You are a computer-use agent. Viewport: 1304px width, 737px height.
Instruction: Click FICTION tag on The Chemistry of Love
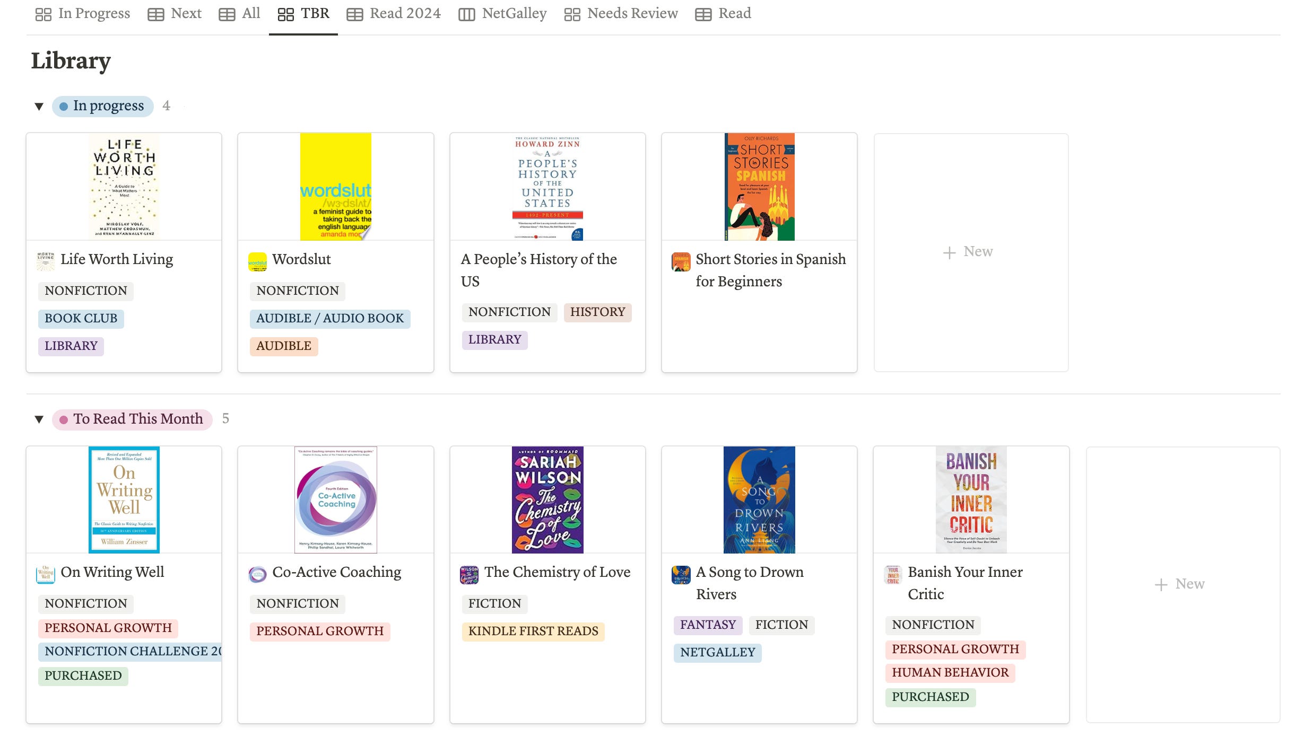point(495,604)
